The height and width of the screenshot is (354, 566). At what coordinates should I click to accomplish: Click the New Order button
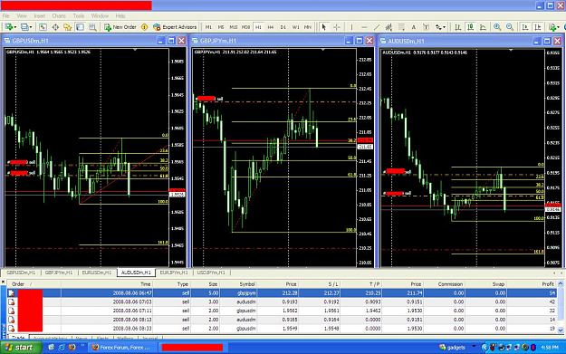pos(120,27)
